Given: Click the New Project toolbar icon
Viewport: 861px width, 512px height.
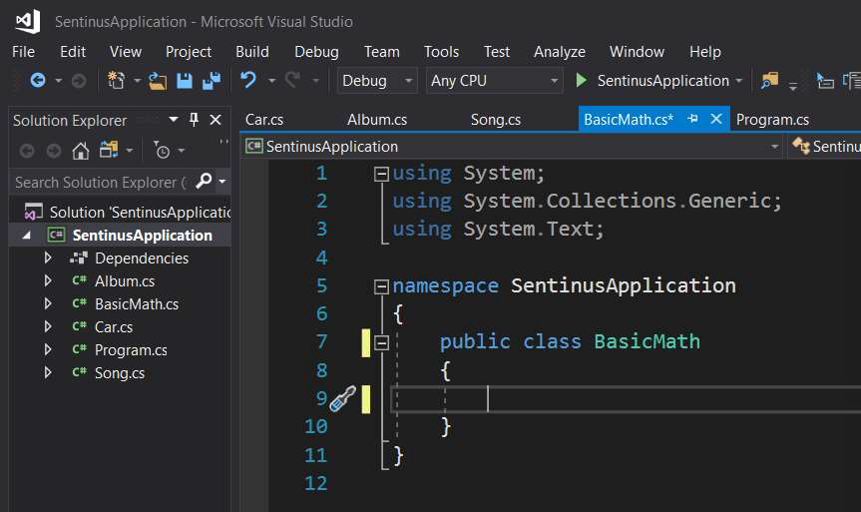Looking at the screenshot, I should [x=116, y=81].
